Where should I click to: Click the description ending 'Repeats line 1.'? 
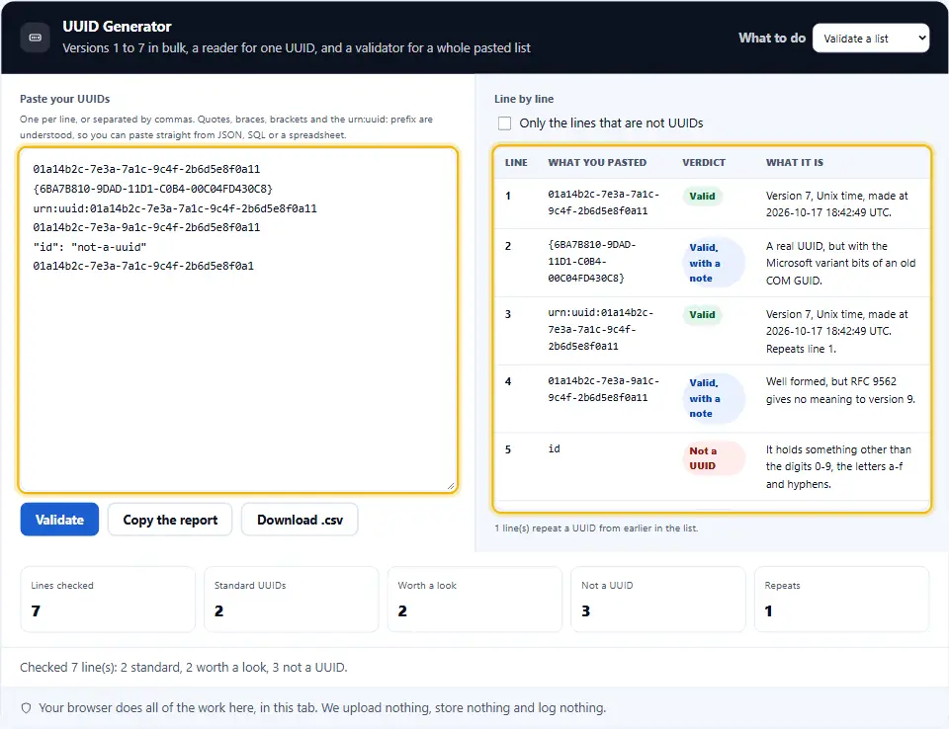[x=837, y=332]
